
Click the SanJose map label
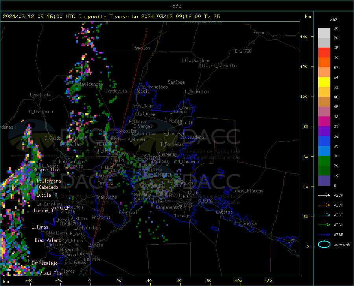[176, 82]
